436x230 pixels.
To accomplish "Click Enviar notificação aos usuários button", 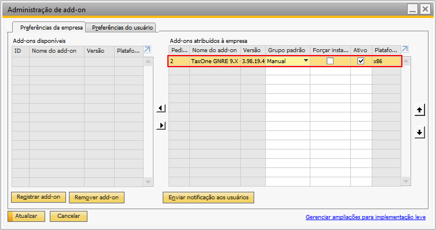I will coord(208,198).
